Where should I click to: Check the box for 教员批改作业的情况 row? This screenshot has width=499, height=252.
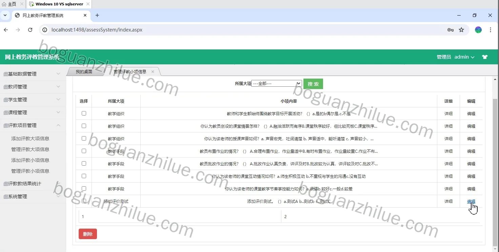[84, 164]
